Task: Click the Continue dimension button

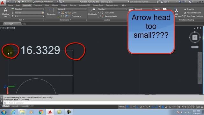Action: (74, 16)
